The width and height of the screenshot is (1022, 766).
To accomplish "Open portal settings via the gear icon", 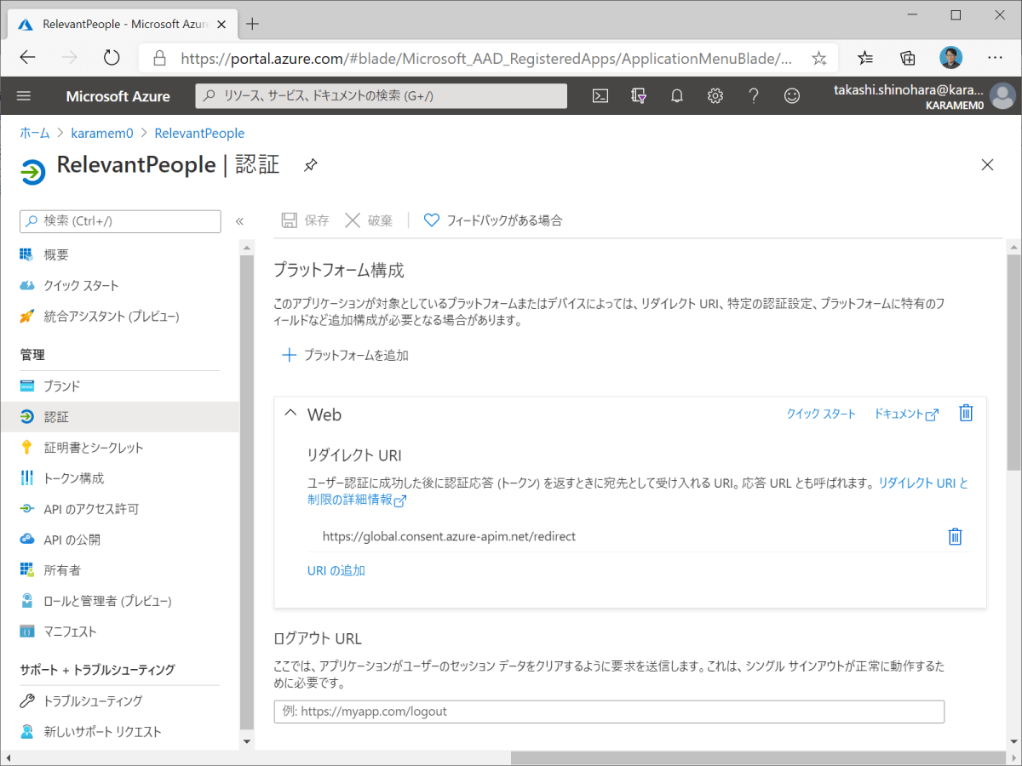I will pyautogui.click(x=715, y=96).
